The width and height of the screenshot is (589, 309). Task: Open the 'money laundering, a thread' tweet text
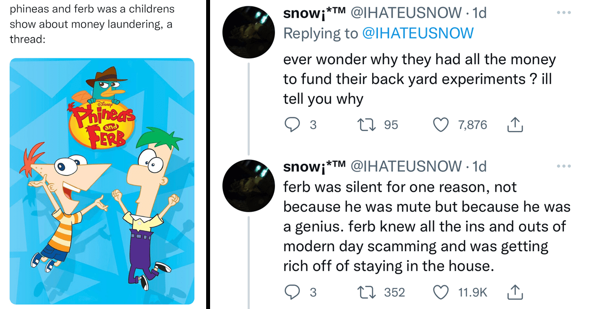coord(92,24)
